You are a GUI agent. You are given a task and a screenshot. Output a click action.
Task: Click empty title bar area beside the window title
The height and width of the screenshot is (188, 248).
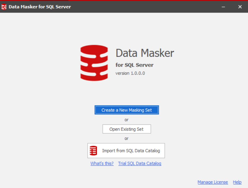[146, 7]
